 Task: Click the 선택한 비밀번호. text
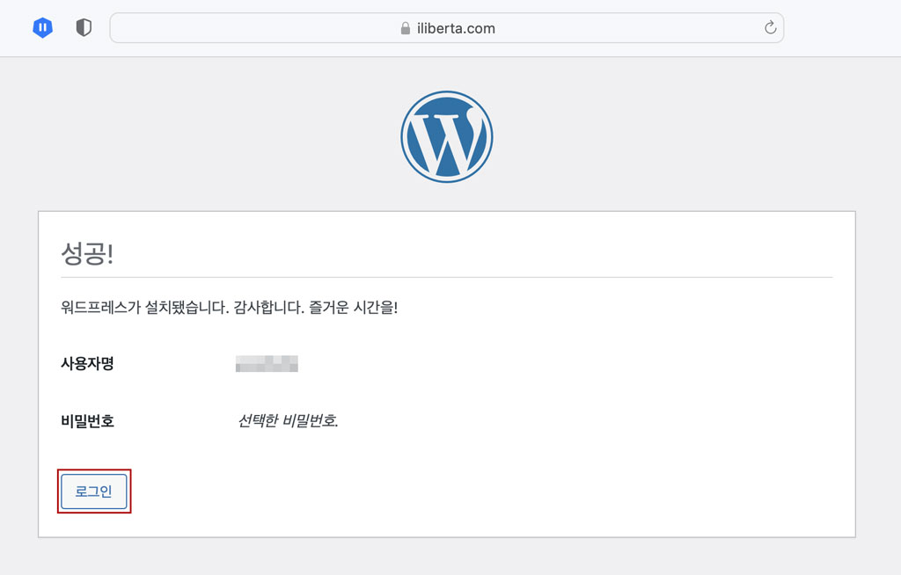point(288,420)
